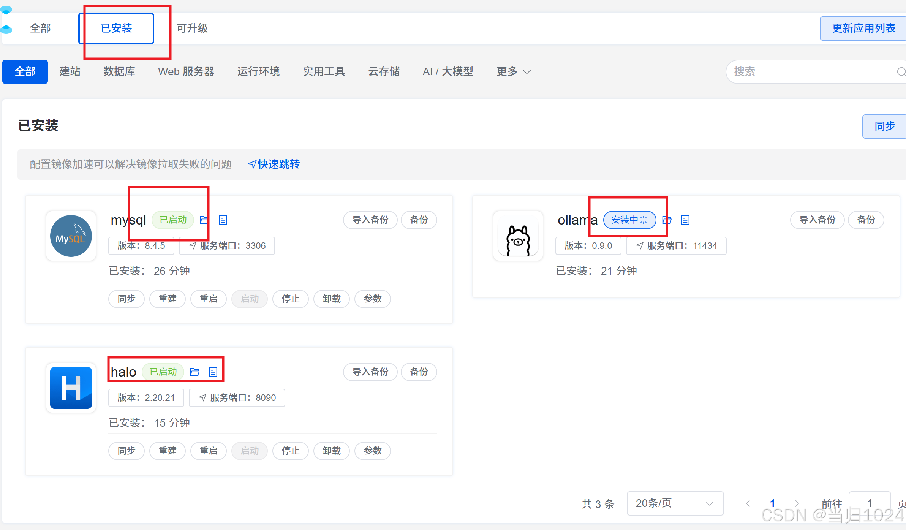
Task: Jump to halo service port 8090
Action: pyautogui.click(x=237, y=398)
